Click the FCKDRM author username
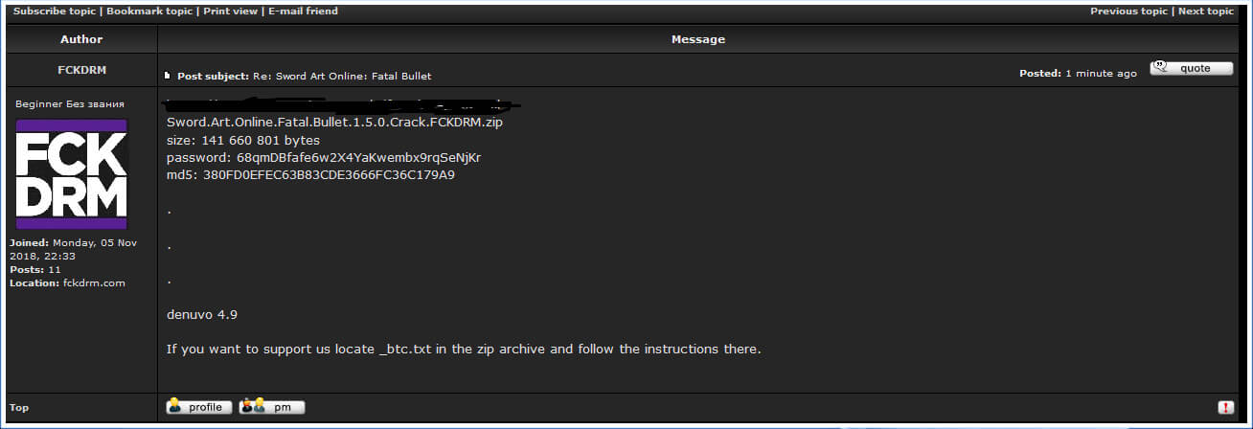 click(81, 68)
